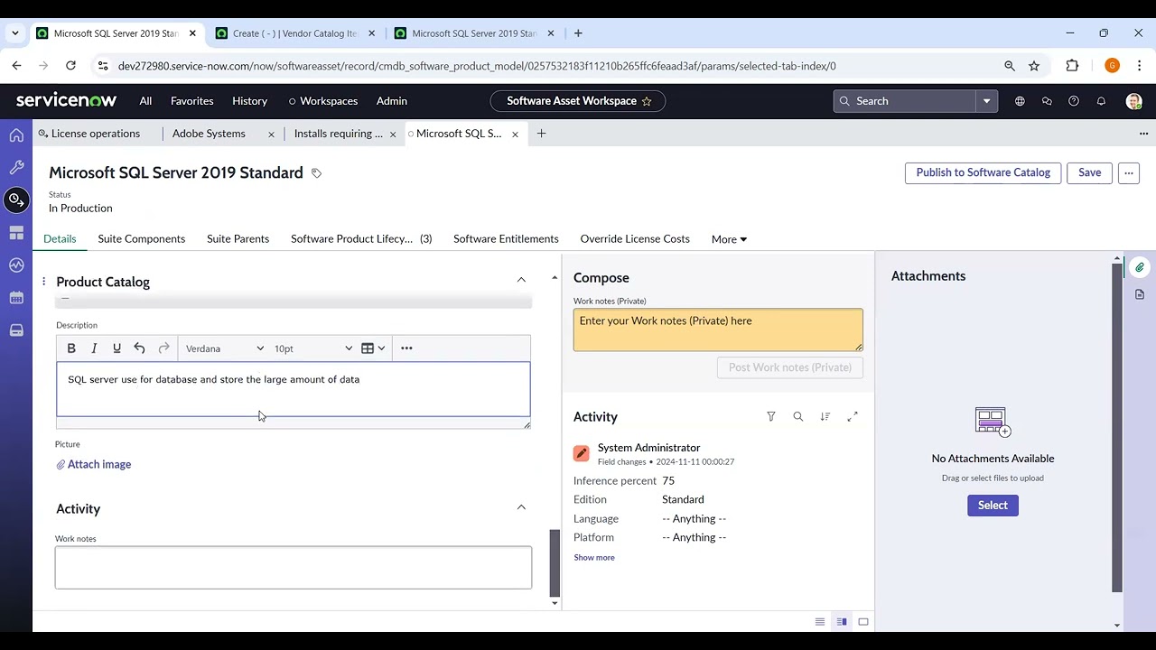
Task: Collapse the Product Catalog section
Action: coord(521,281)
